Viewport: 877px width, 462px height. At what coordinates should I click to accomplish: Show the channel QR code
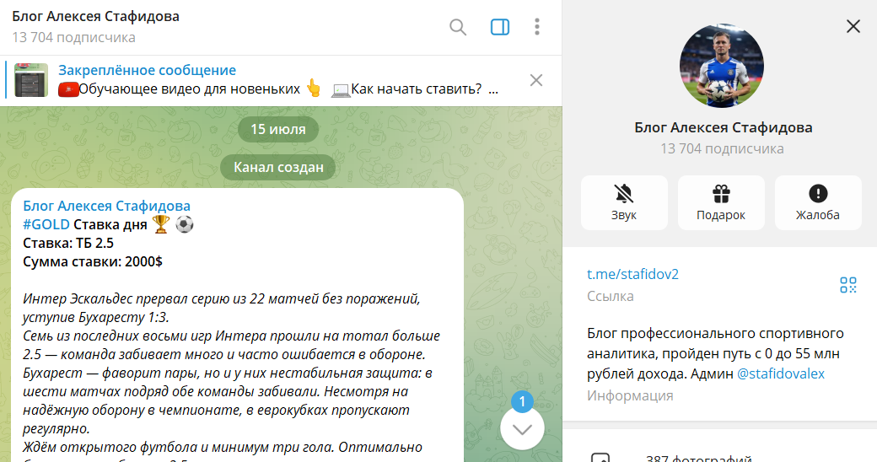tap(847, 285)
